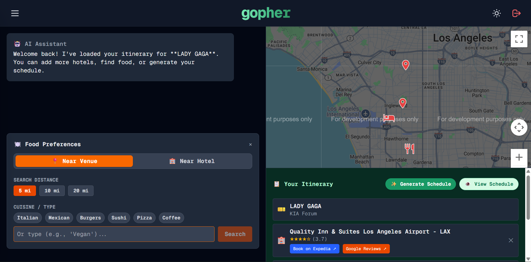Select 20 mi search distance
This screenshot has width=531, height=262.
(x=81, y=191)
